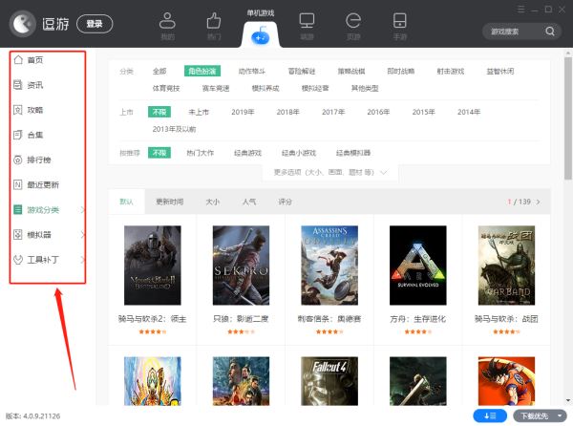This screenshot has height=426, width=573.
Task: Select 模拟经营 category filter
Action: pyautogui.click(x=315, y=88)
